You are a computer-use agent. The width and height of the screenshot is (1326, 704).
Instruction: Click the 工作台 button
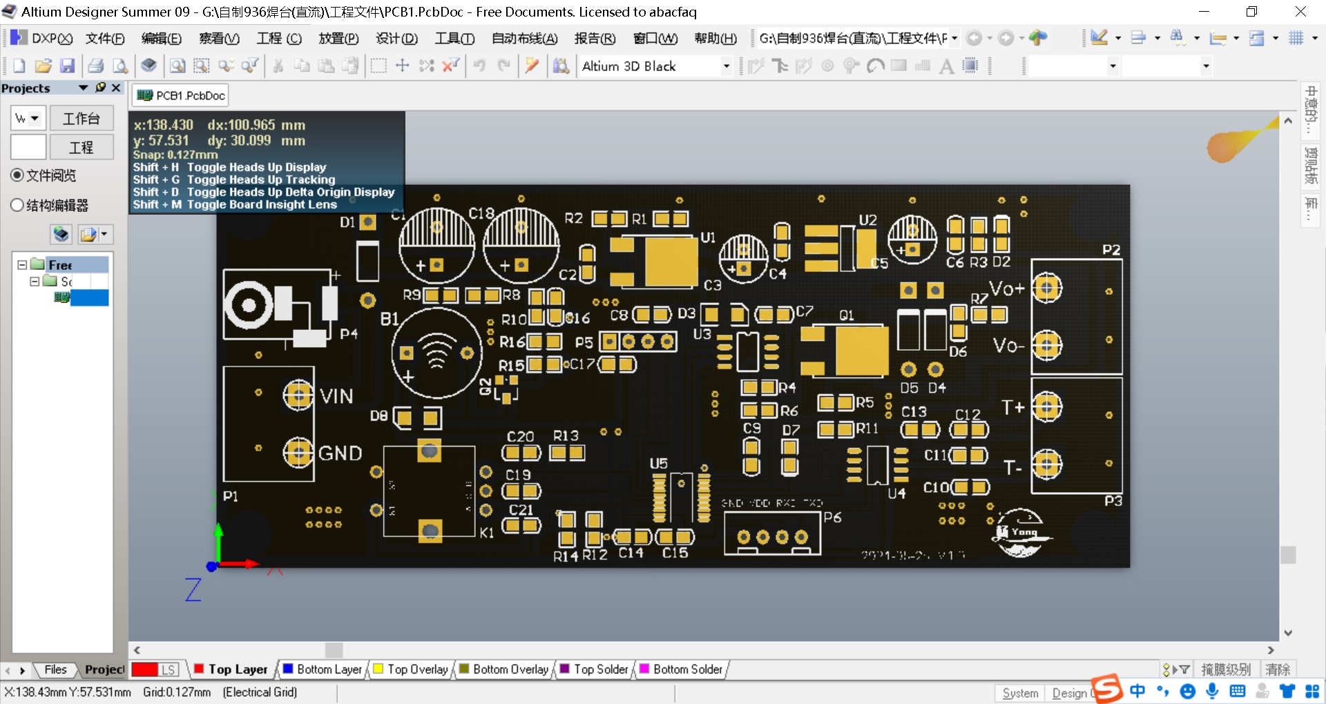click(81, 119)
